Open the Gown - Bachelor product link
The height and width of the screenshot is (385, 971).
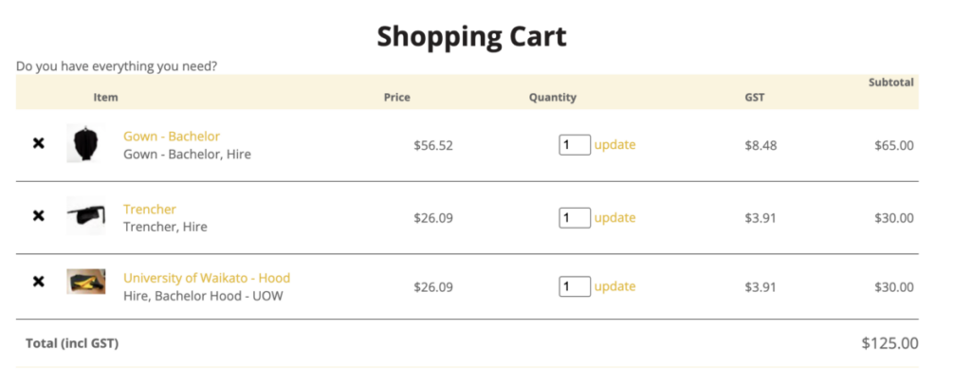coord(172,137)
